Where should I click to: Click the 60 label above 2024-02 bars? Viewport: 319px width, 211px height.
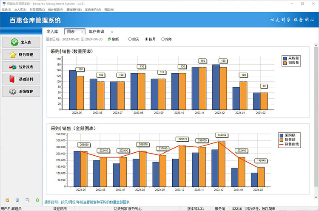pos(264,86)
